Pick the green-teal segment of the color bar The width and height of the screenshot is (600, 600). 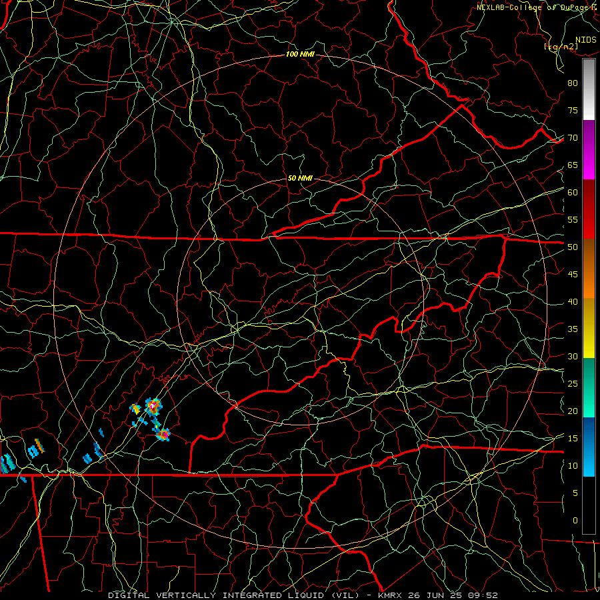click(x=589, y=387)
